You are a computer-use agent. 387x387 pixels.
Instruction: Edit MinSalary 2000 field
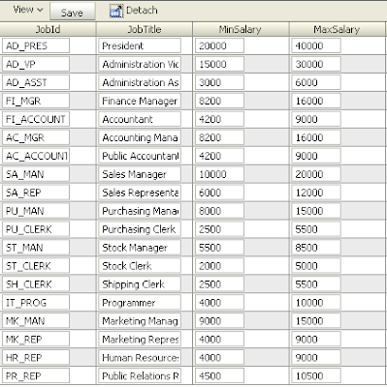tap(219, 266)
